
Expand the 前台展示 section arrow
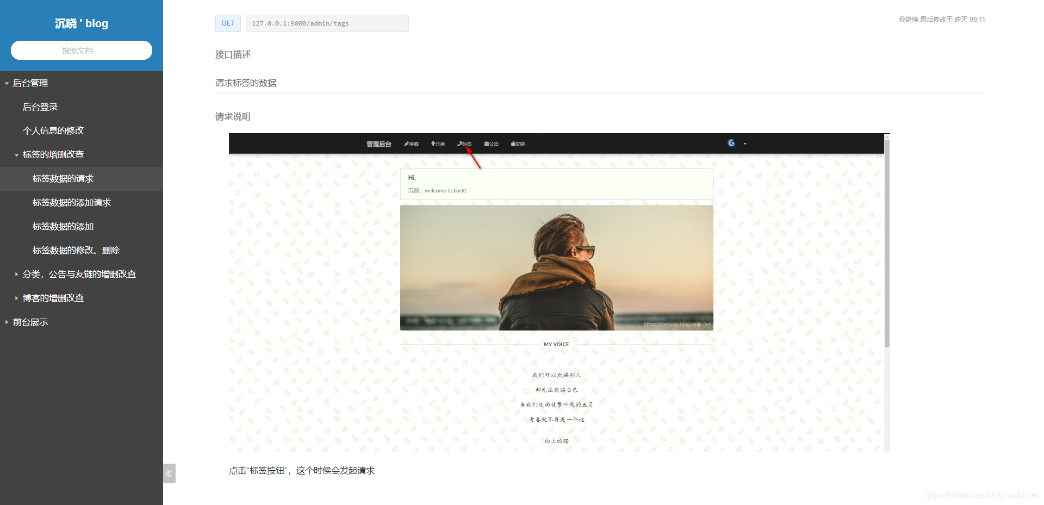7,322
